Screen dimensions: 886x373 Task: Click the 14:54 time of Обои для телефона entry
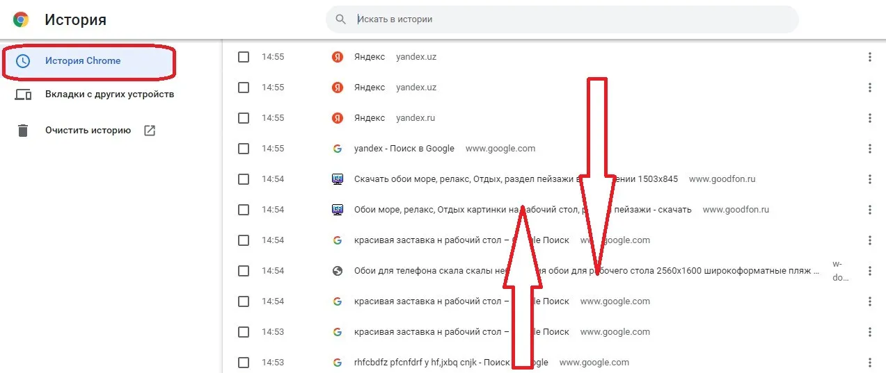click(273, 271)
